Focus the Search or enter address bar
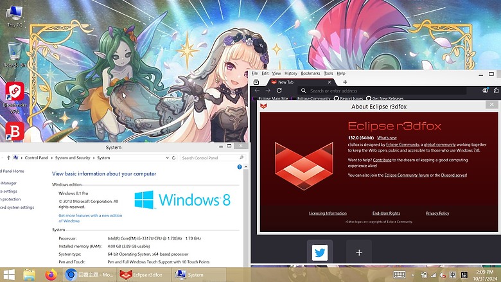The height and width of the screenshot is (282, 501). pos(382,91)
